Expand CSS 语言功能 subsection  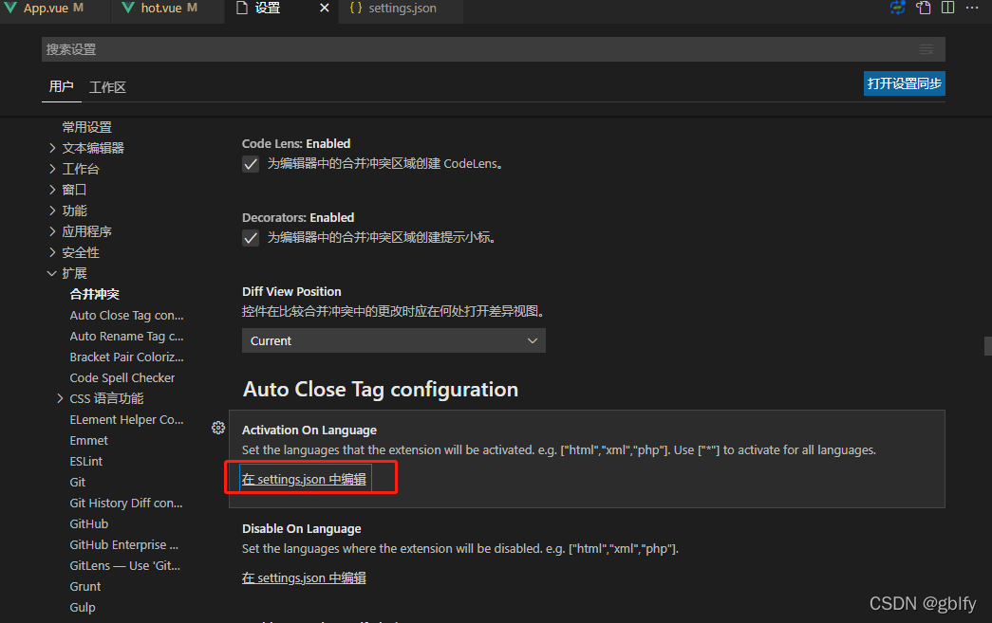point(60,398)
